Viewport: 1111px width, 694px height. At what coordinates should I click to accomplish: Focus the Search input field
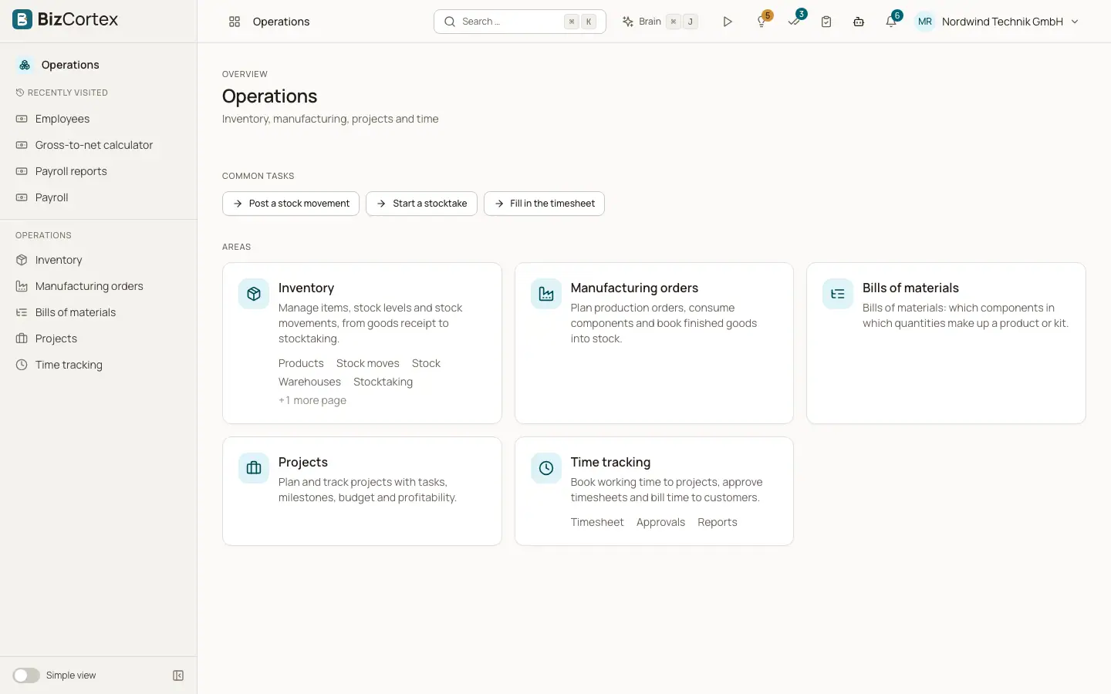point(520,22)
